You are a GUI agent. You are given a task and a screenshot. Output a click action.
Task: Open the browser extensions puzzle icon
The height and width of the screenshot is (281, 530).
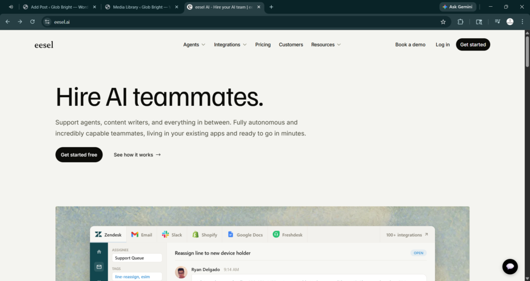(461, 22)
